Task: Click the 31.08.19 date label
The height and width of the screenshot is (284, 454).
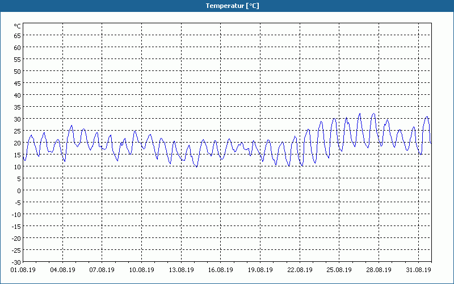Action: coord(418,270)
